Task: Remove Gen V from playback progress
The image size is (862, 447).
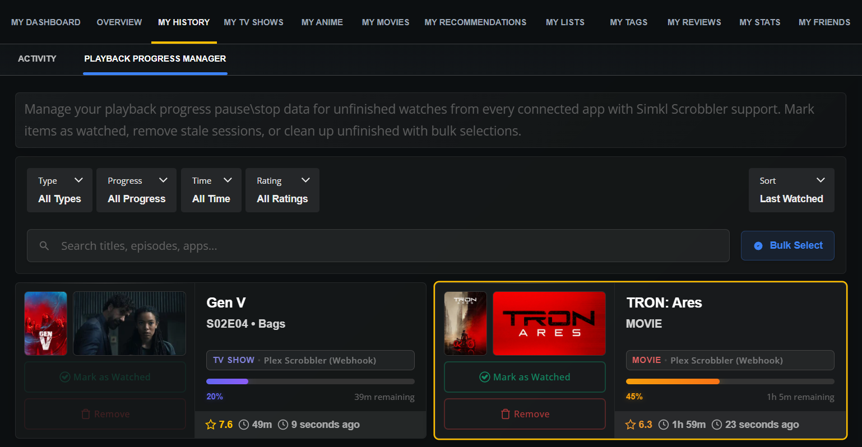Action: 105,414
